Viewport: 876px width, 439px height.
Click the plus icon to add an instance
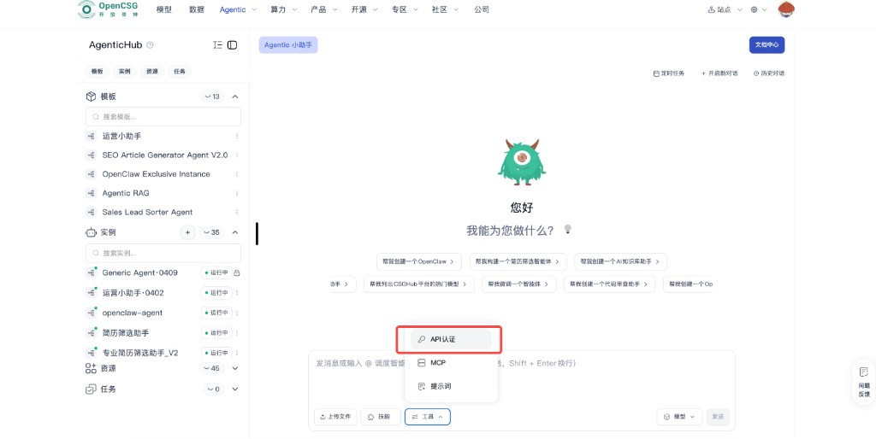tap(187, 232)
